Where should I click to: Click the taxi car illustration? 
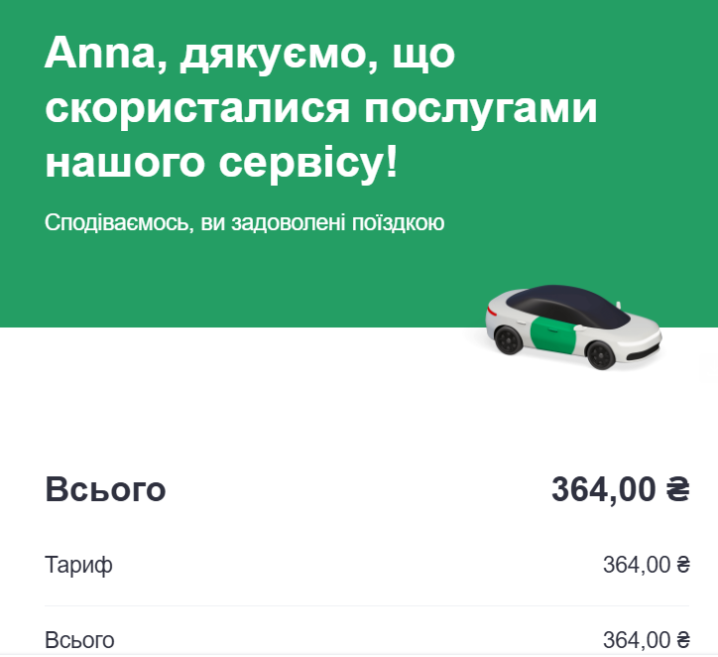[572, 328]
